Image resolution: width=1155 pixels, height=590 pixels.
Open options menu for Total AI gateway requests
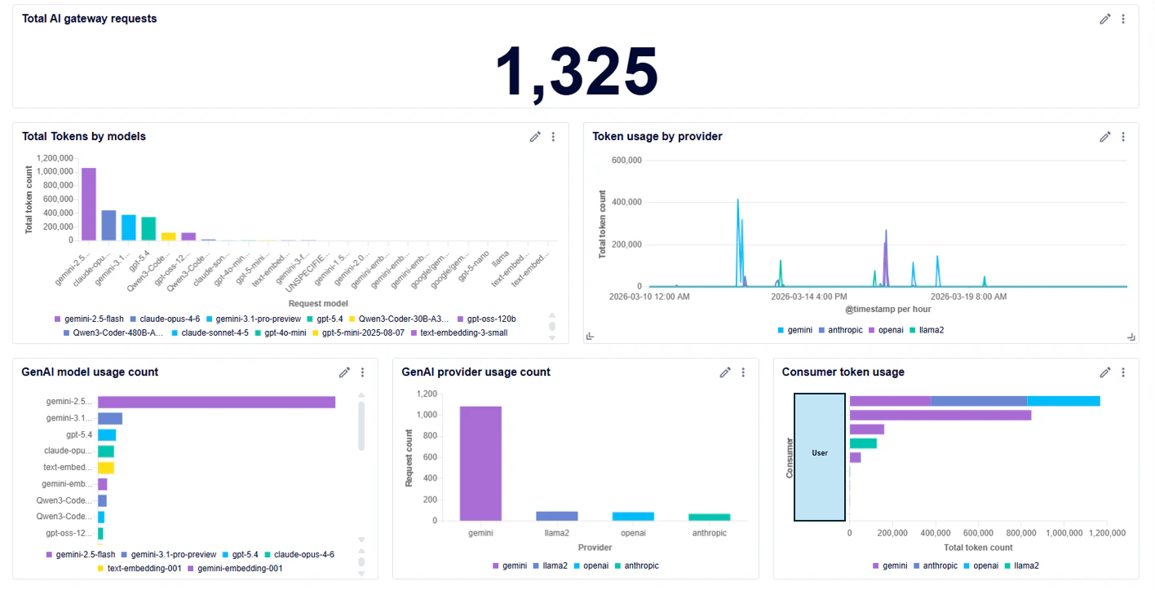coord(1123,19)
